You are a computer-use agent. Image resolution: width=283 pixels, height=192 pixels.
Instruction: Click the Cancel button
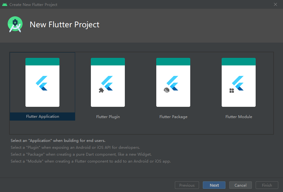click(x=241, y=185)
